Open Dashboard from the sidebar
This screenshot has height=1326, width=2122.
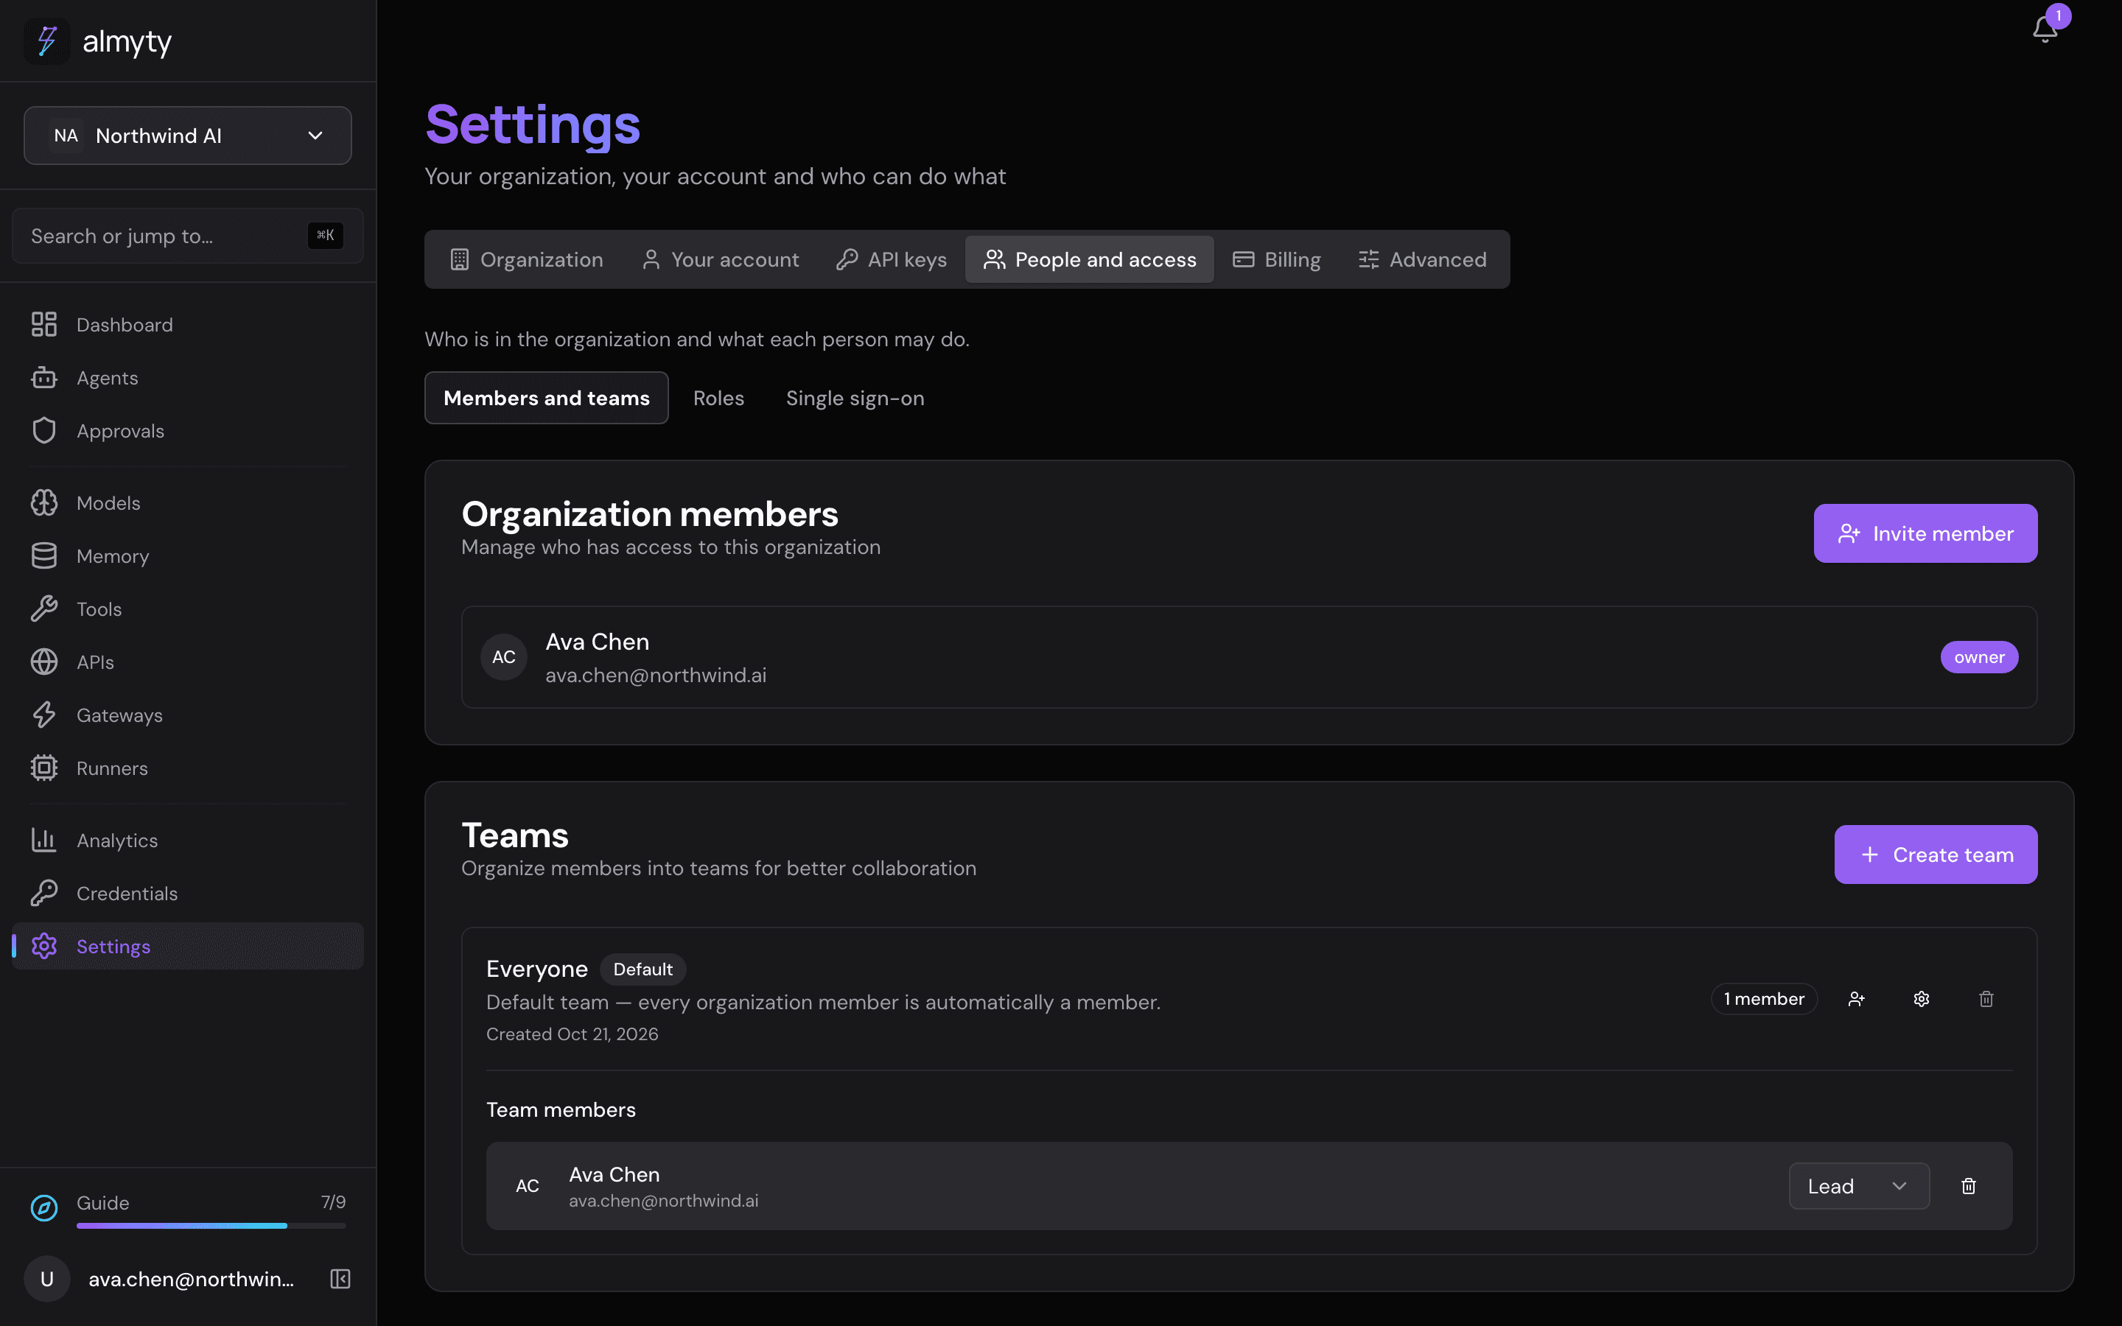click(188, 324)
